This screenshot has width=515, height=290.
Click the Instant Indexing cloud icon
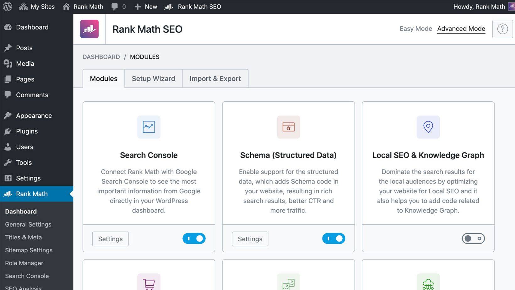428,282
